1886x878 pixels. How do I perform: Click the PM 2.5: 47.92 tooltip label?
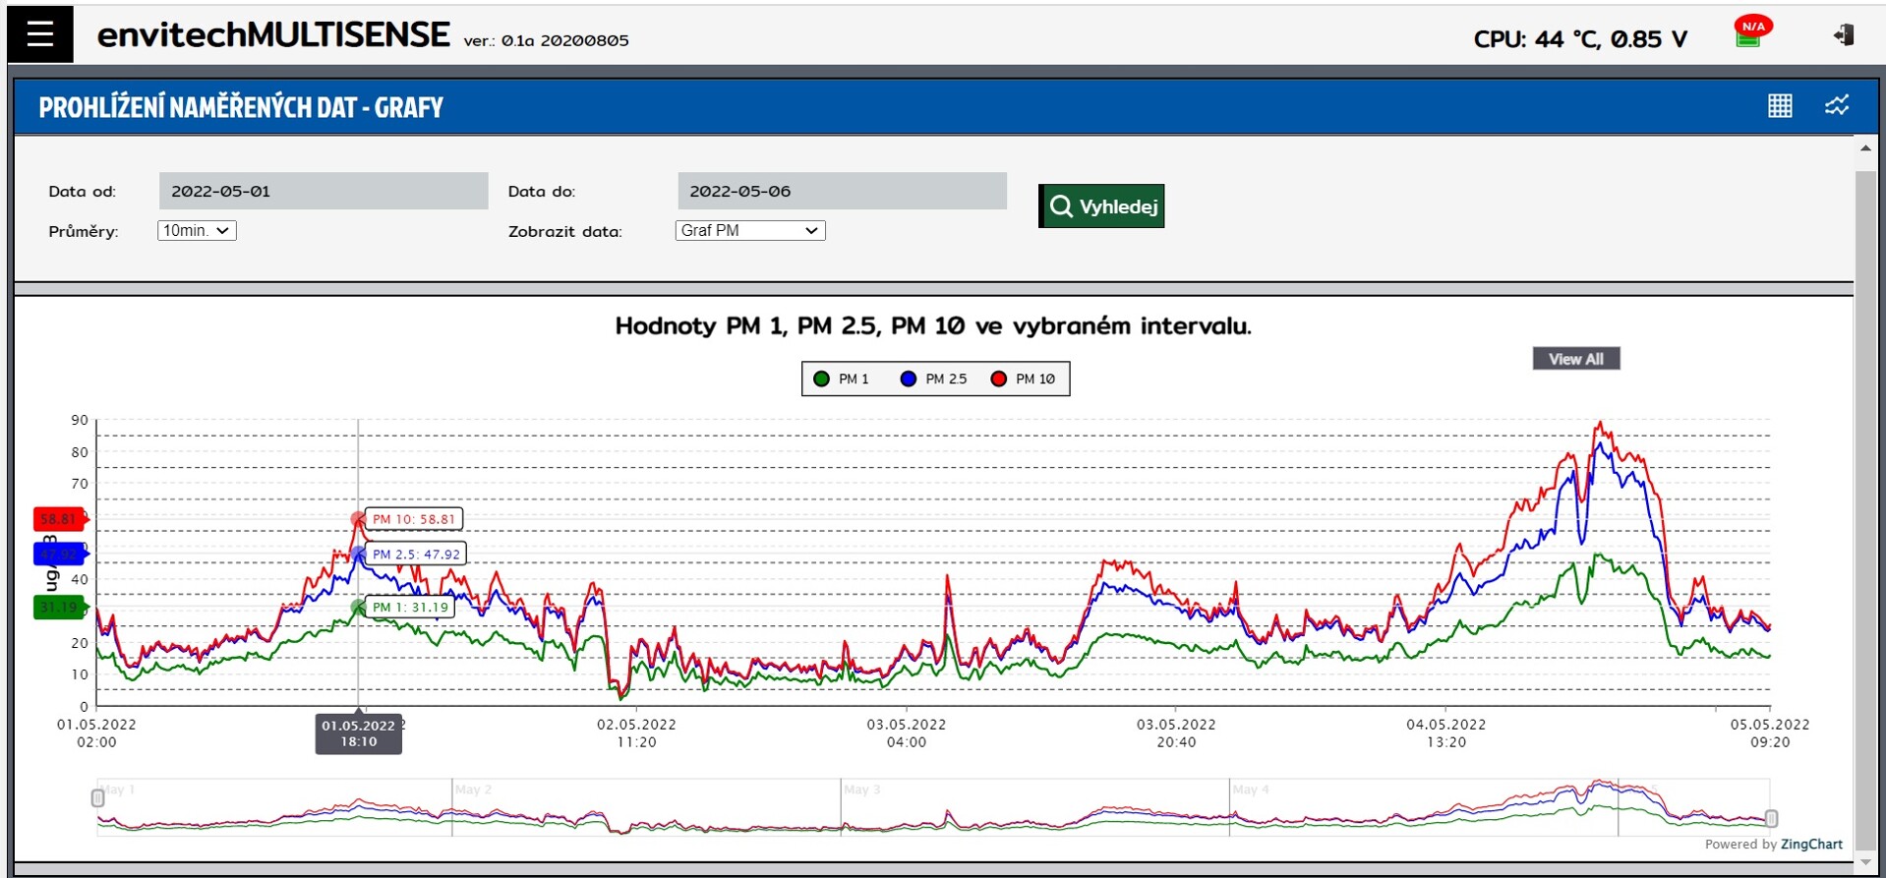[x=416, y=555]
